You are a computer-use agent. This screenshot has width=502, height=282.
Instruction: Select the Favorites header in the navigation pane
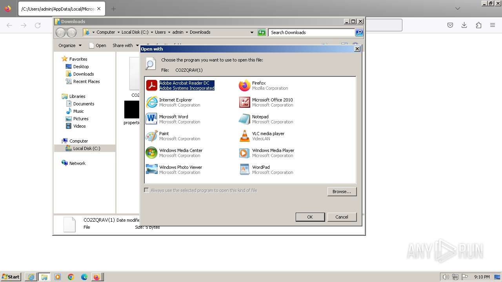click(x=78, y=59)
